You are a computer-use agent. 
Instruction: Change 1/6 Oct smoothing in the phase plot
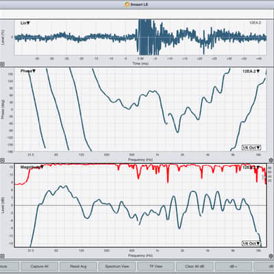(x=251, y=147)
